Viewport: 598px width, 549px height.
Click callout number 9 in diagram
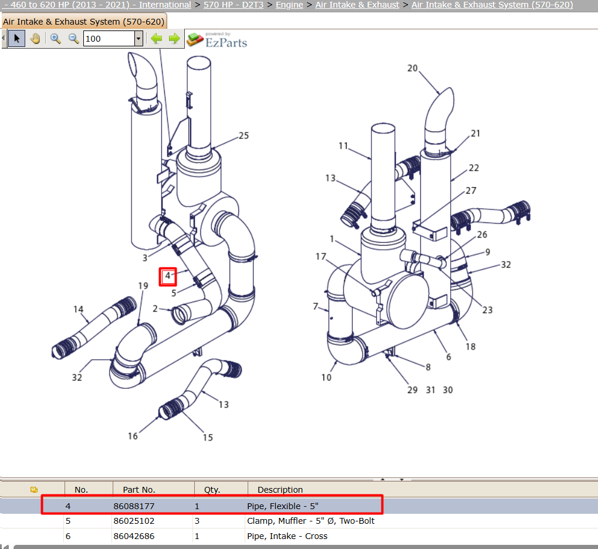[x=488, y=252]
